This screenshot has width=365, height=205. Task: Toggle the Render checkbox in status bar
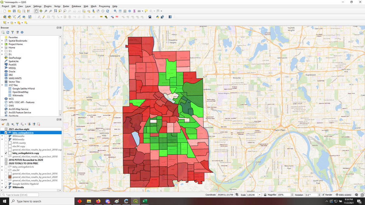323,195
